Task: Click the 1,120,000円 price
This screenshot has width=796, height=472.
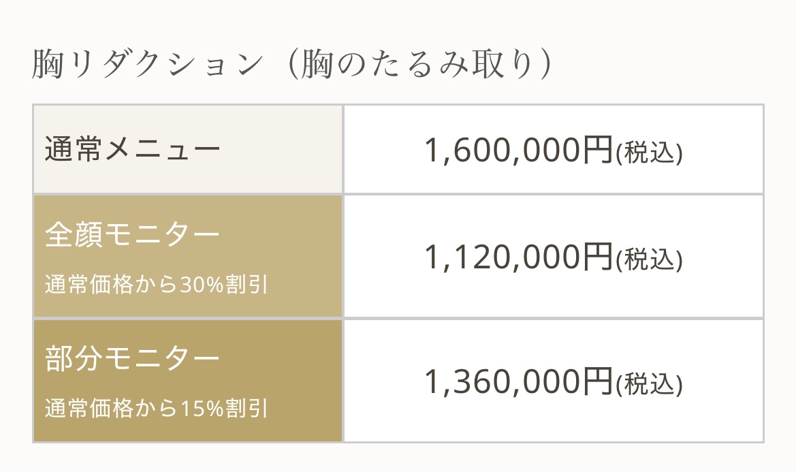Action: (518, 257)
